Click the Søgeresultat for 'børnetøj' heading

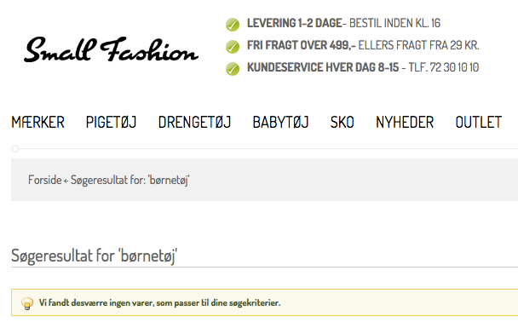pyautogui.click(x=95, y=256)
